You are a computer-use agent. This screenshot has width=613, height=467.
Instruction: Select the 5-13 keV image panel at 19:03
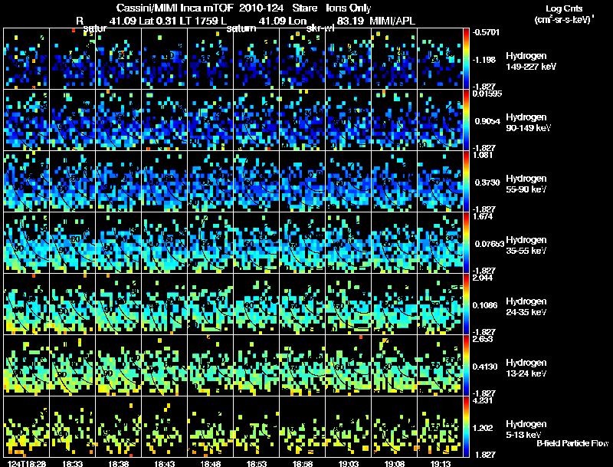tap(349, 427)
